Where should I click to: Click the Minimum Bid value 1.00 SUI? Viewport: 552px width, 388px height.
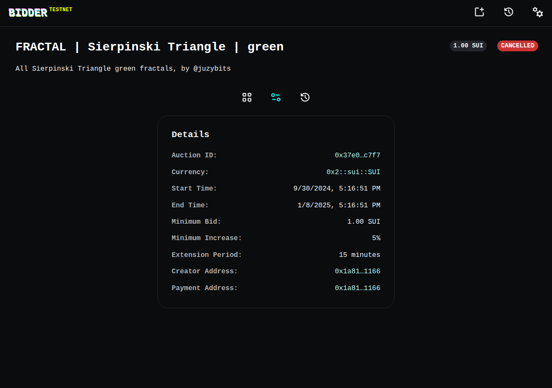tap(364, 222)
